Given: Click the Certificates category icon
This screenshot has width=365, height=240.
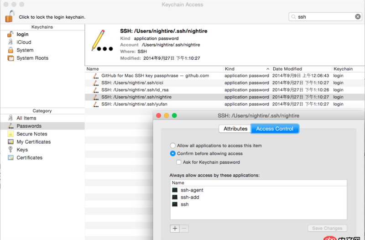Looking at the screenshot, I should (x=10, y=157).
